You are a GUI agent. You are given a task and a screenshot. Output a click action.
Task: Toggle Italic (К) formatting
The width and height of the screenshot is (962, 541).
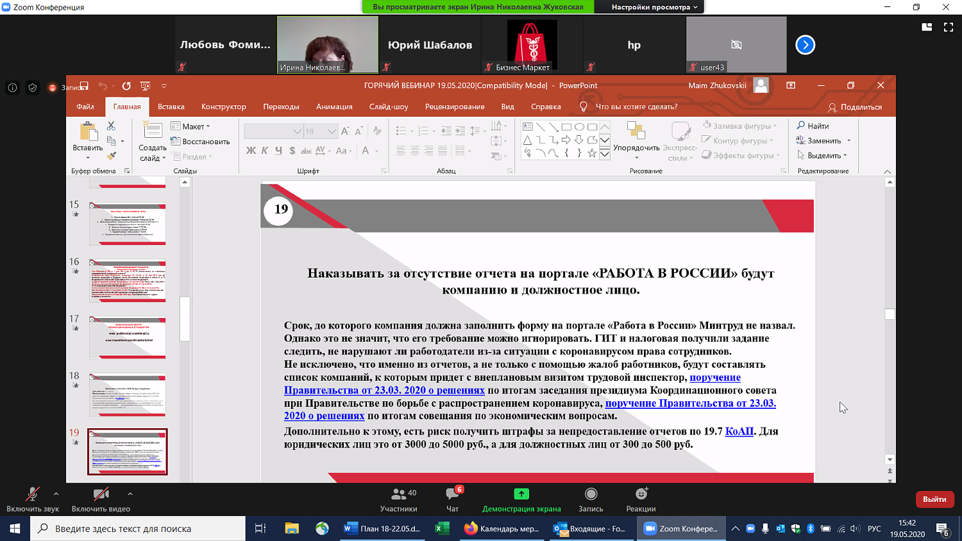pyautogui.click(x=265, y=151)
